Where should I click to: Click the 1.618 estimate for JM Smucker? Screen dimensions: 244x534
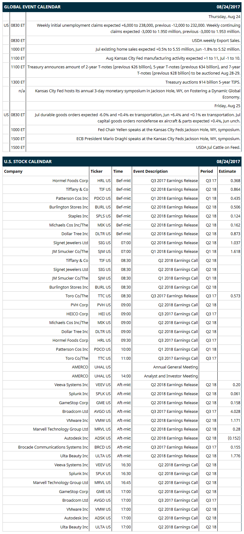coord(235,251)
